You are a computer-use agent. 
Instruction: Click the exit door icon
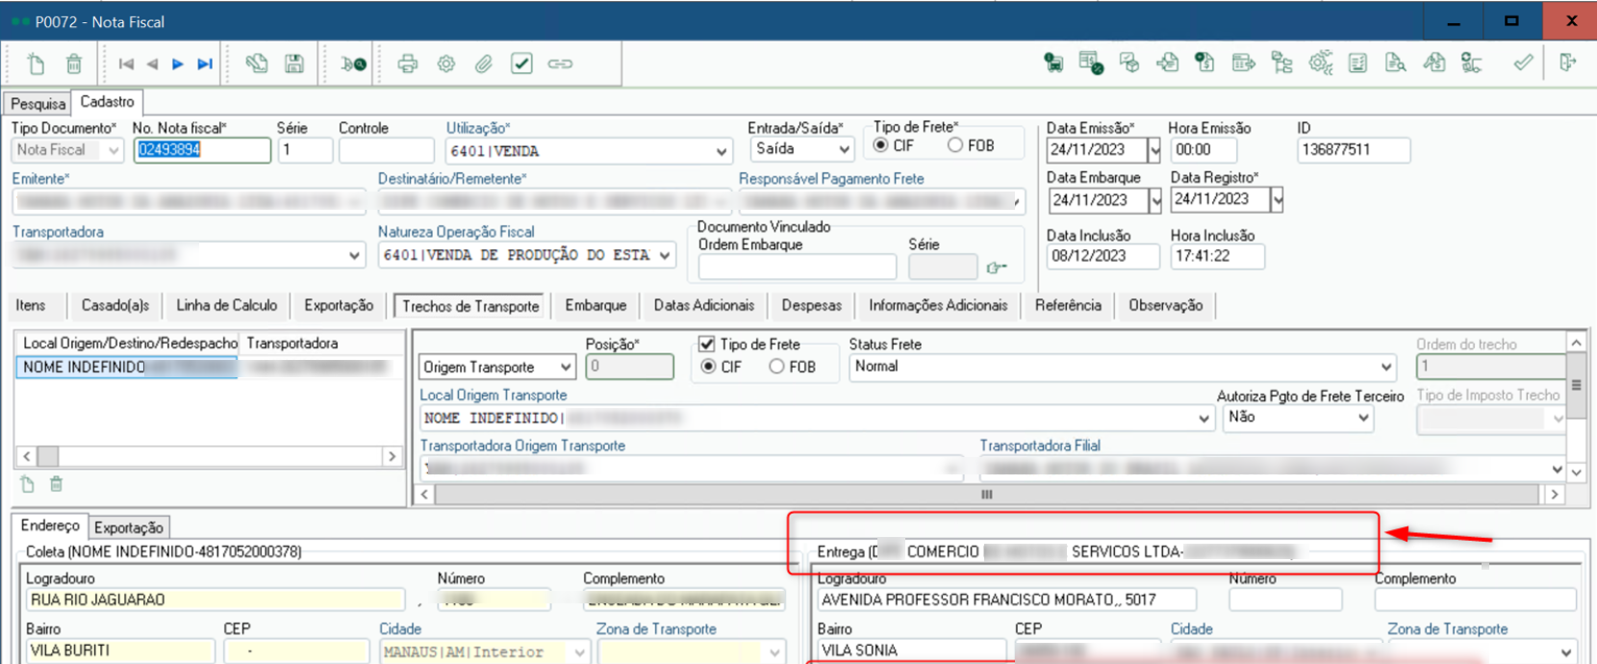pyautogui.click(x=1568, y=64)
